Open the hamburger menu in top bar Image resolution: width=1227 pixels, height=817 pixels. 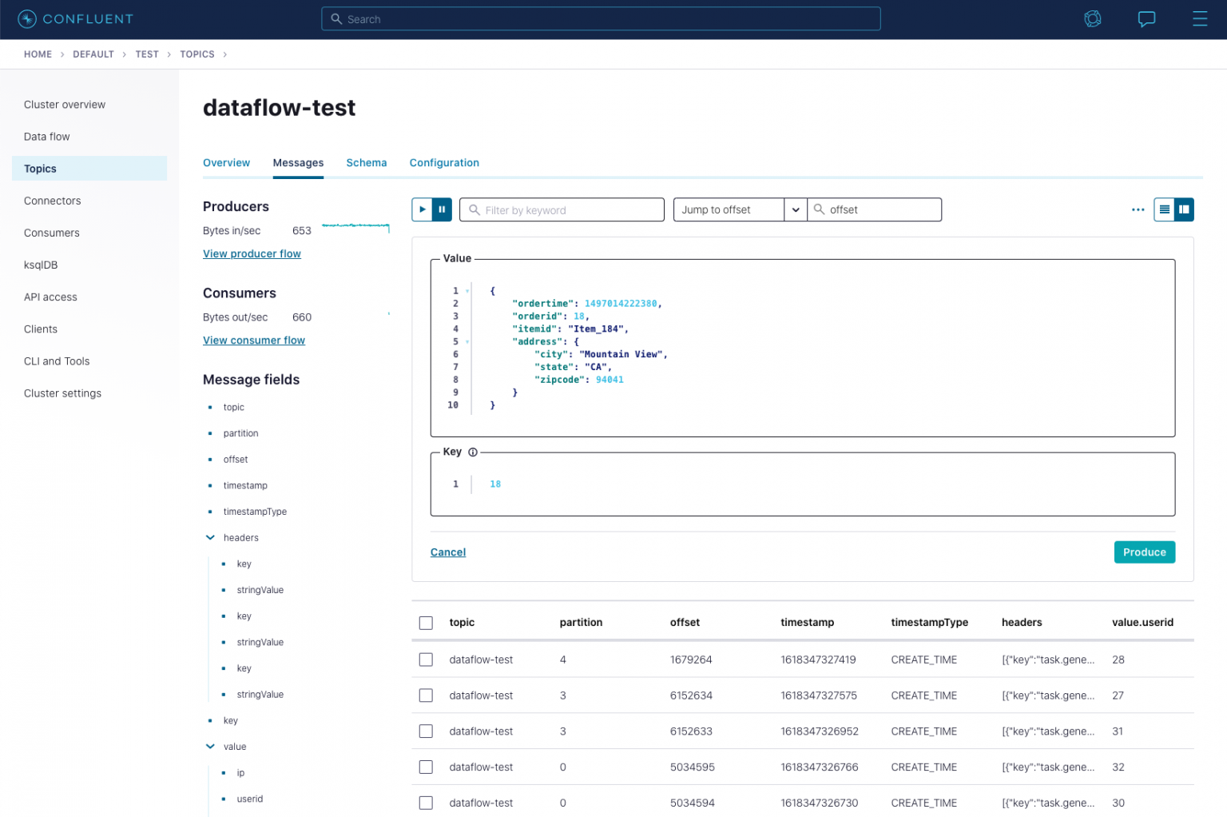pos(1200,18)
